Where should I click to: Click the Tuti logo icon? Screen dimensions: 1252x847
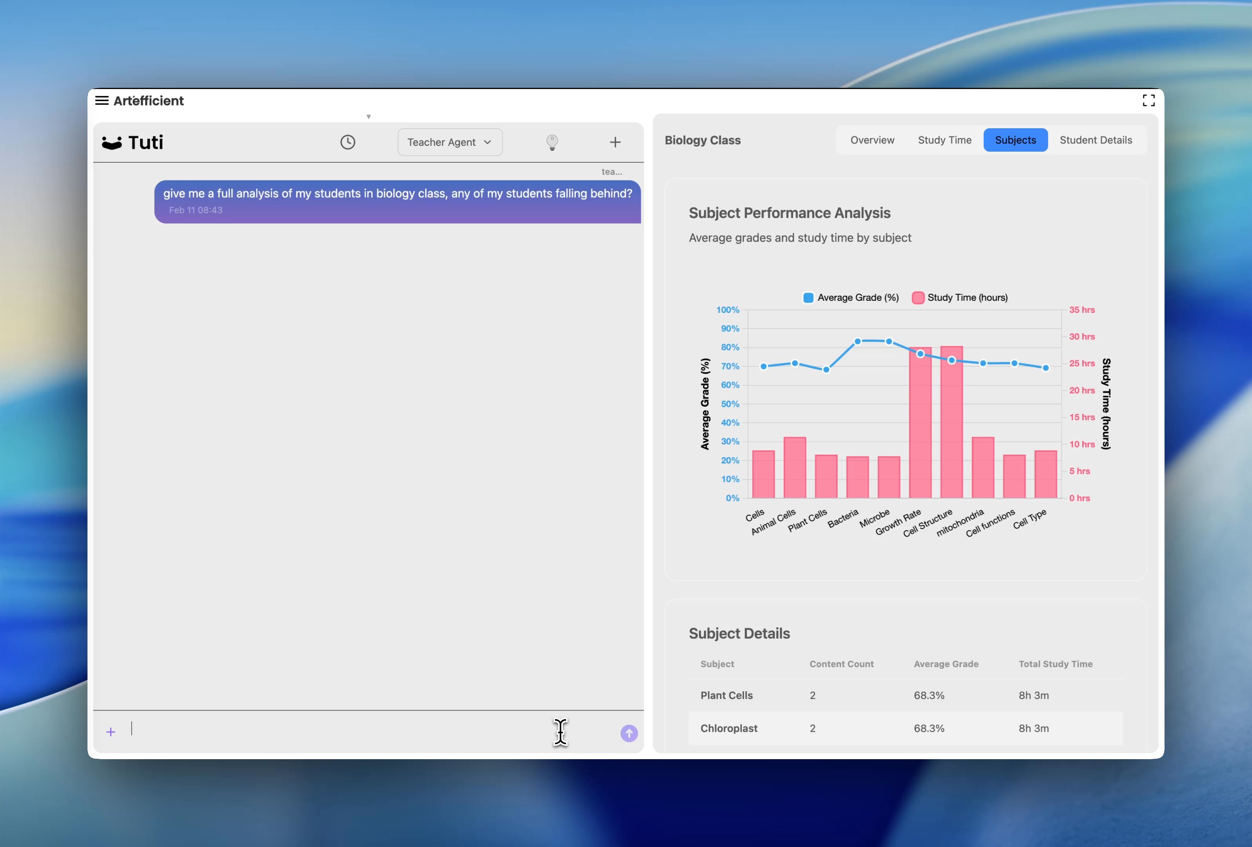[112, 143]
